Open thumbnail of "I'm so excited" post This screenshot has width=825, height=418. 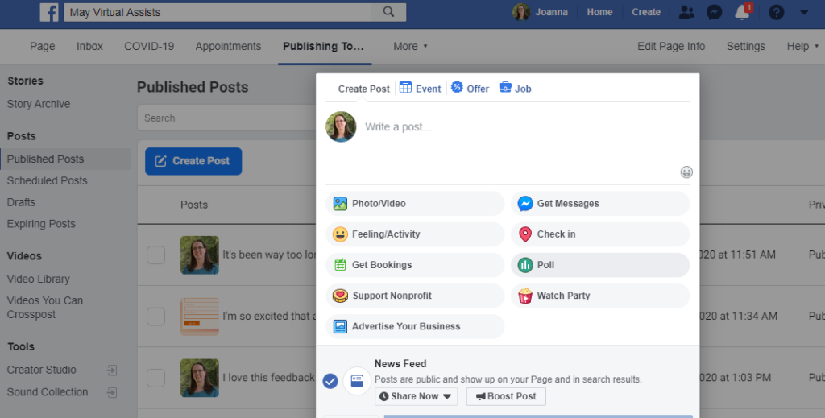pos(200,317)
